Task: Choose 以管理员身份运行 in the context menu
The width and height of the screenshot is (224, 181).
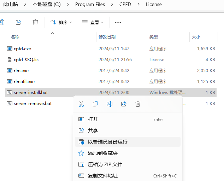Action: coord(128,142)
